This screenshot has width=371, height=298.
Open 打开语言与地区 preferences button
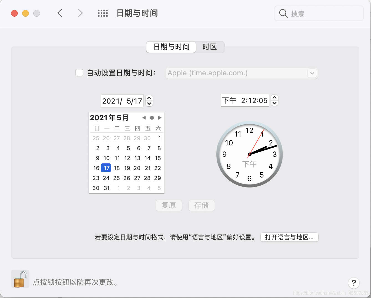(289, 237)
